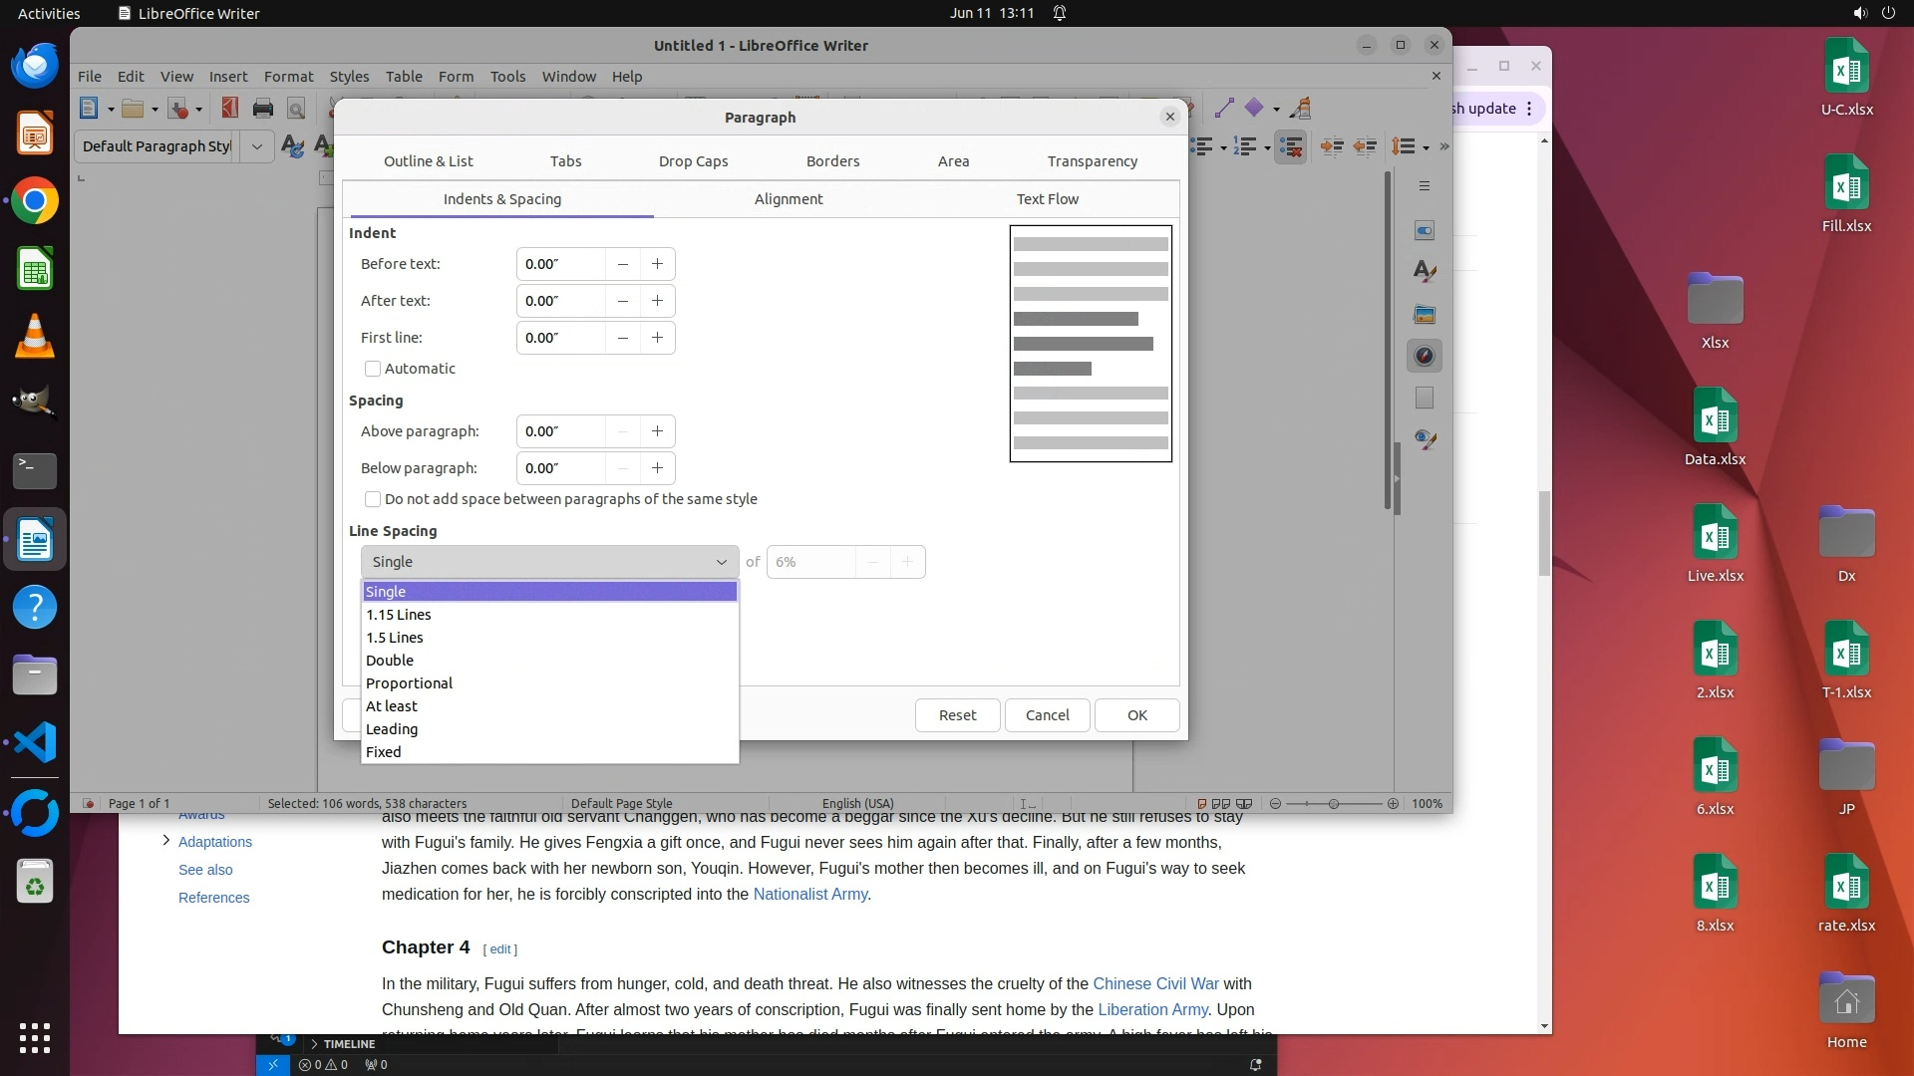Viewport: 1914px width, 1076px height.
Task: Click the Print toolbar icon
Action: 263,109
